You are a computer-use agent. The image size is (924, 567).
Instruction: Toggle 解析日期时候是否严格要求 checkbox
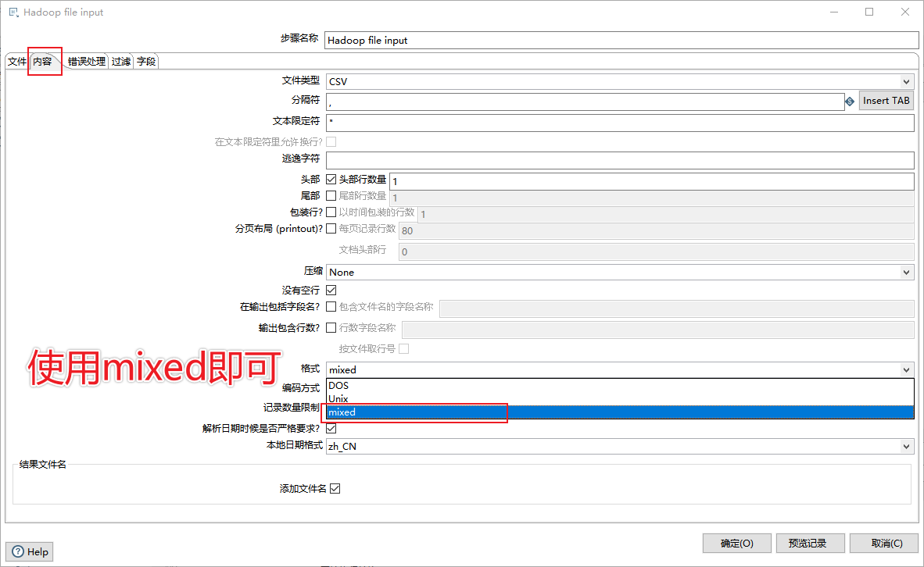pos(331,429)
